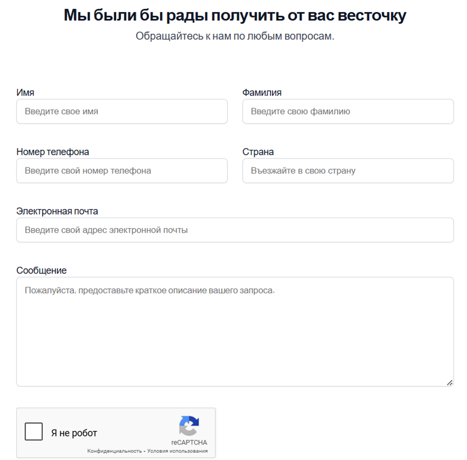Click the Сообщение textarea resize handle
The image size is (467, 460).
point(450,383)
